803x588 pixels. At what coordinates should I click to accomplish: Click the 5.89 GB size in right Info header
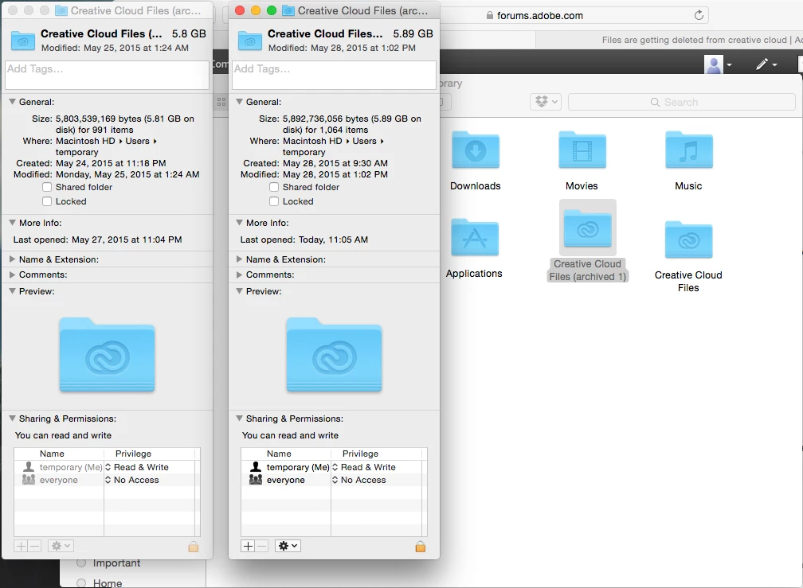coord(413,33)
